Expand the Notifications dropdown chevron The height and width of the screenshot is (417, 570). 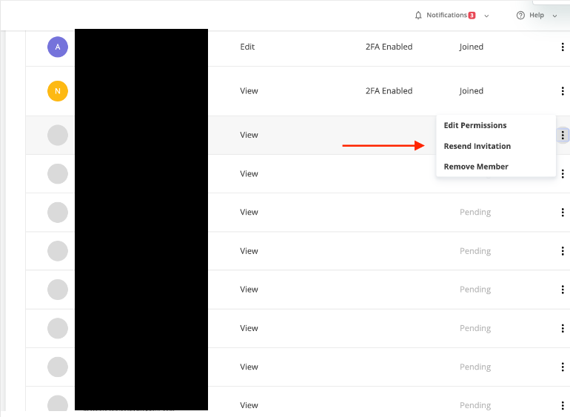click(486, 16)
